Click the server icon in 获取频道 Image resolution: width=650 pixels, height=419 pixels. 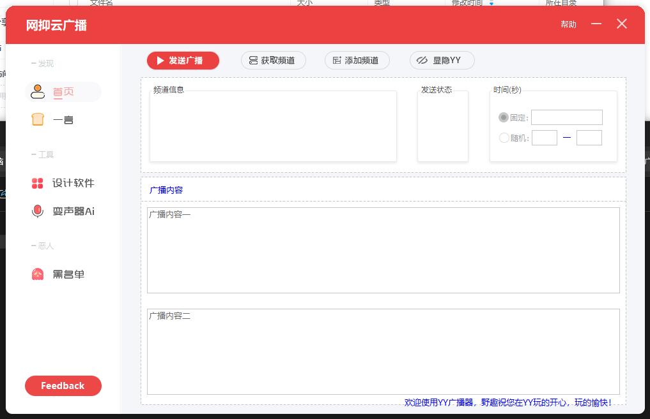(253, 61)
